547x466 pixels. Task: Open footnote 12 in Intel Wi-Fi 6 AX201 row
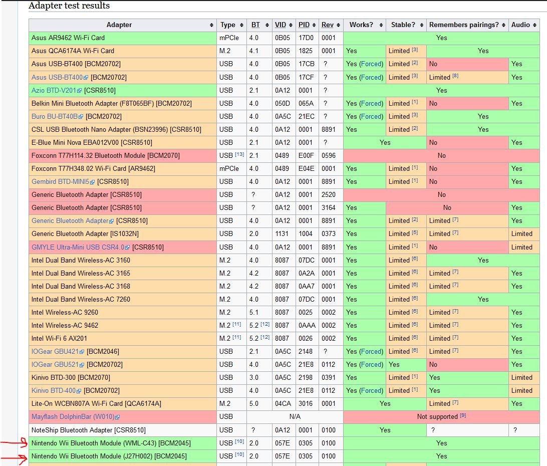tap(265, 337)
